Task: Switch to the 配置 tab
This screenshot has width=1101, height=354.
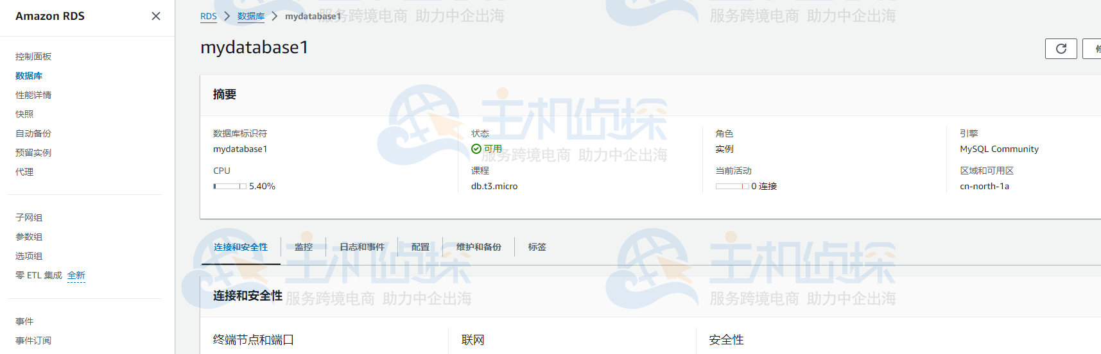Action: pos(420,247)
